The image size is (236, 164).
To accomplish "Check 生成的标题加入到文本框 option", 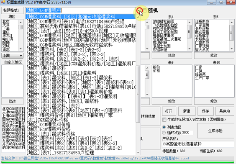I will pos(164,120).
